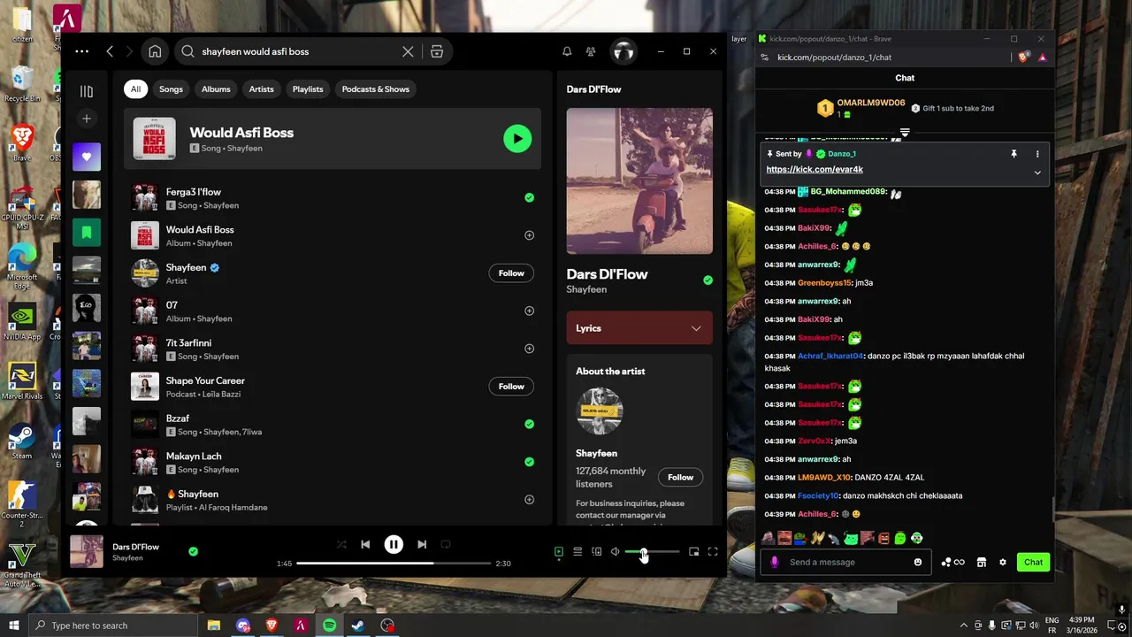
Task: Open the Queue panel
Action: coord(577,551)
